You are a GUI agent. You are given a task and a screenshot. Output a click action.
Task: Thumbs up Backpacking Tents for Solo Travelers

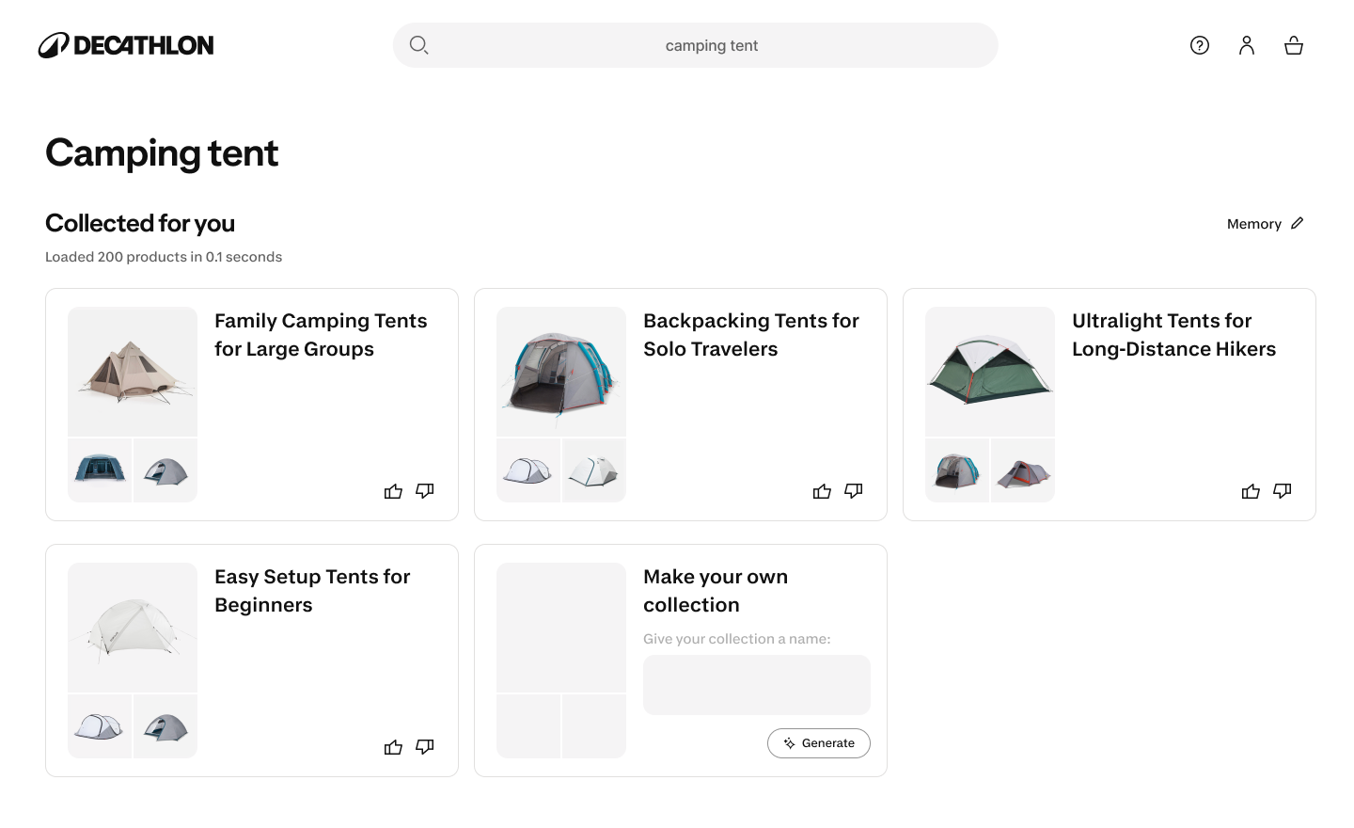coord(822,491)
